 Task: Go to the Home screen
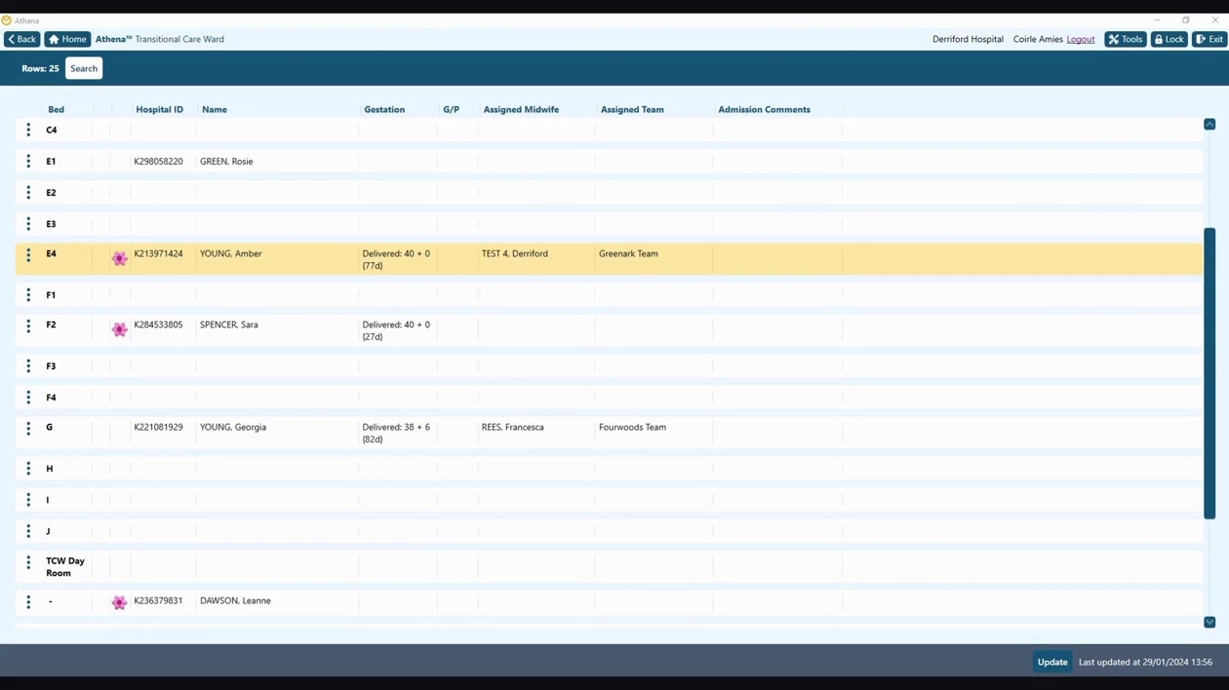pyautogui.click(x=67, y=39)
